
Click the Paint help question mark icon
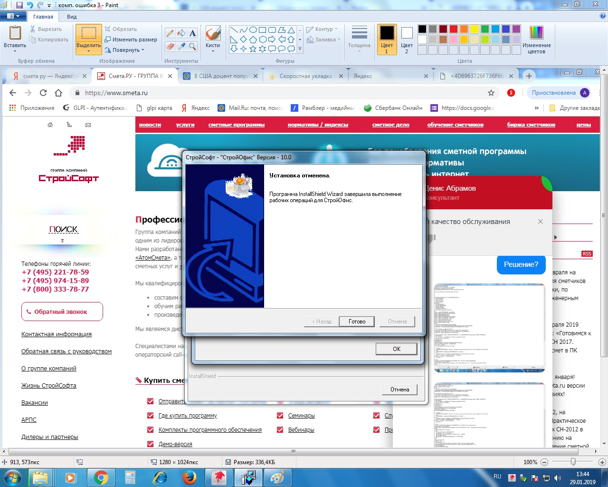[x=603, y=16]
